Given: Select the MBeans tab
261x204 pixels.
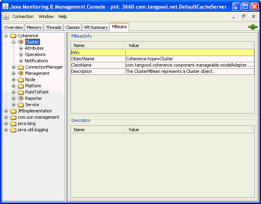Looking at the screenshot, I should [120, 27].
